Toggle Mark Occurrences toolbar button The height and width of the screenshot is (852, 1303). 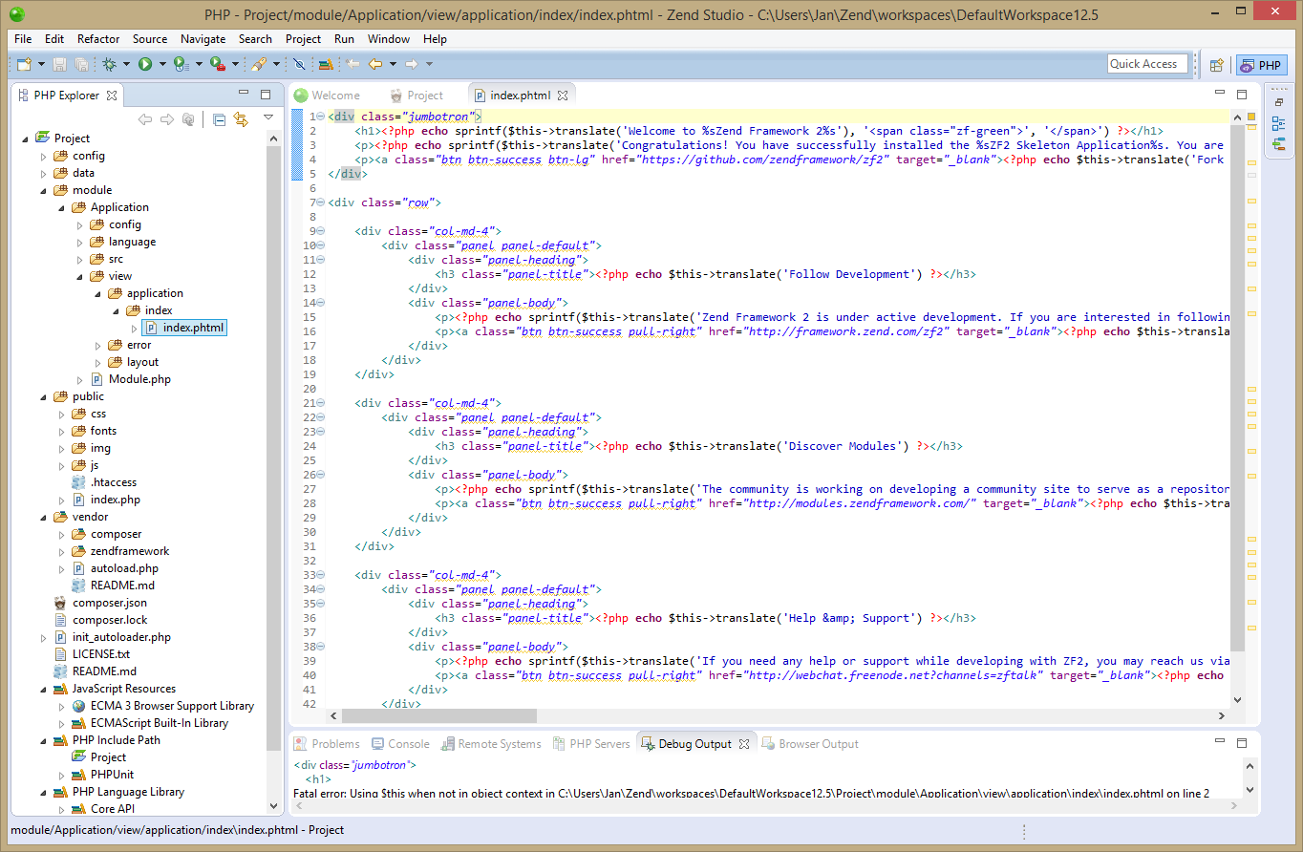pyautogui.click(x=299, y=64)
